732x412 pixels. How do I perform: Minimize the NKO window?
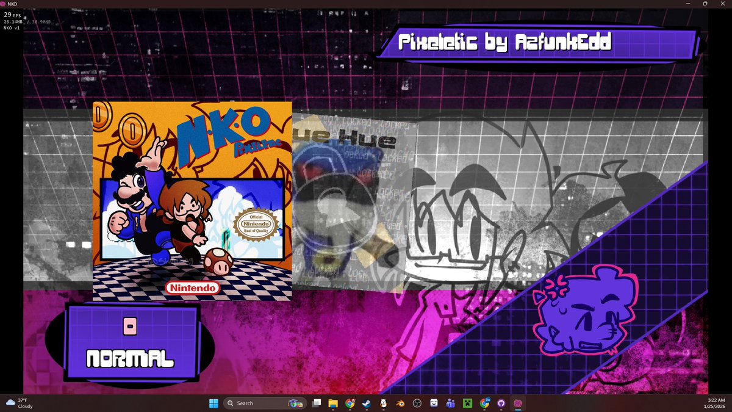[687, 4]
